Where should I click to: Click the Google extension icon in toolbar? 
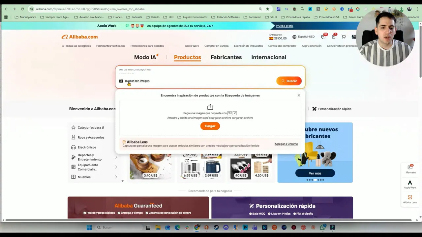(x=358, y=9)
